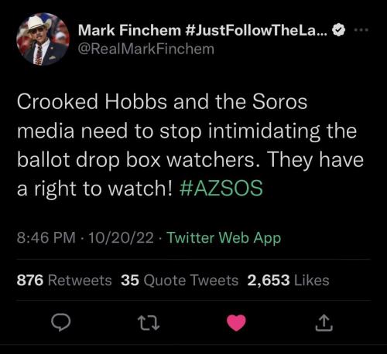Click the @RealMarkFinchem handle
The height and width of the screenshot is (354, 387).
[x=146, y=49]
